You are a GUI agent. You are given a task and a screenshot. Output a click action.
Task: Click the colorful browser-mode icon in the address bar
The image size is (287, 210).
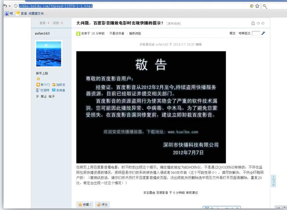[x=252, y=6]
